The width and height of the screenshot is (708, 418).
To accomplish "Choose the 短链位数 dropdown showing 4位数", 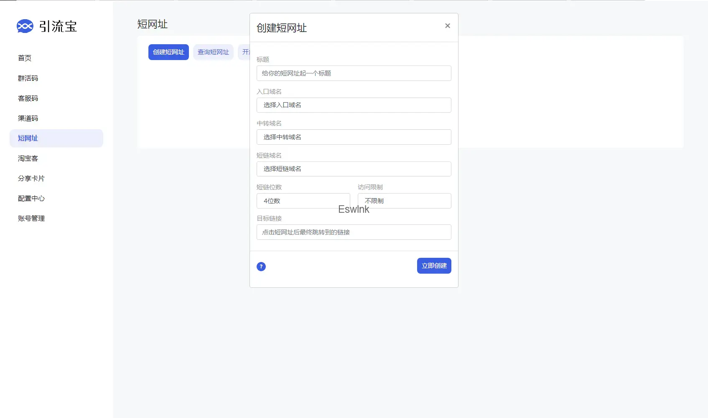I will coord(303,201).
